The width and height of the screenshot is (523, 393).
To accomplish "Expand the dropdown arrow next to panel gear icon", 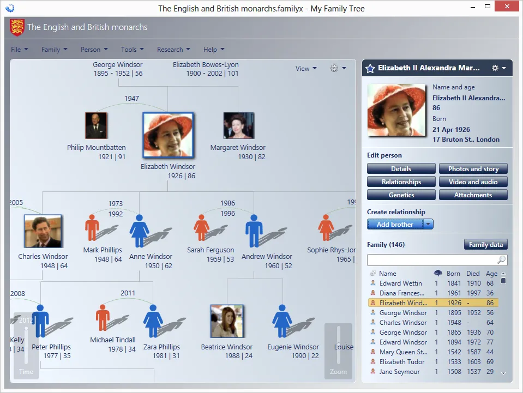I will 504,68.
